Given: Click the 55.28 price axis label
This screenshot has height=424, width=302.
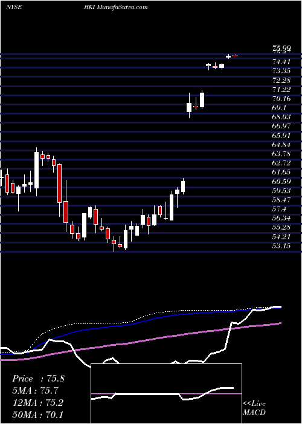Looking at the screenshot, I should tap(281, 227).
